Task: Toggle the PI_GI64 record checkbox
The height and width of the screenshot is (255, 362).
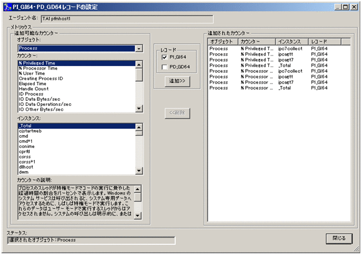Action: [x=164, y=57]
